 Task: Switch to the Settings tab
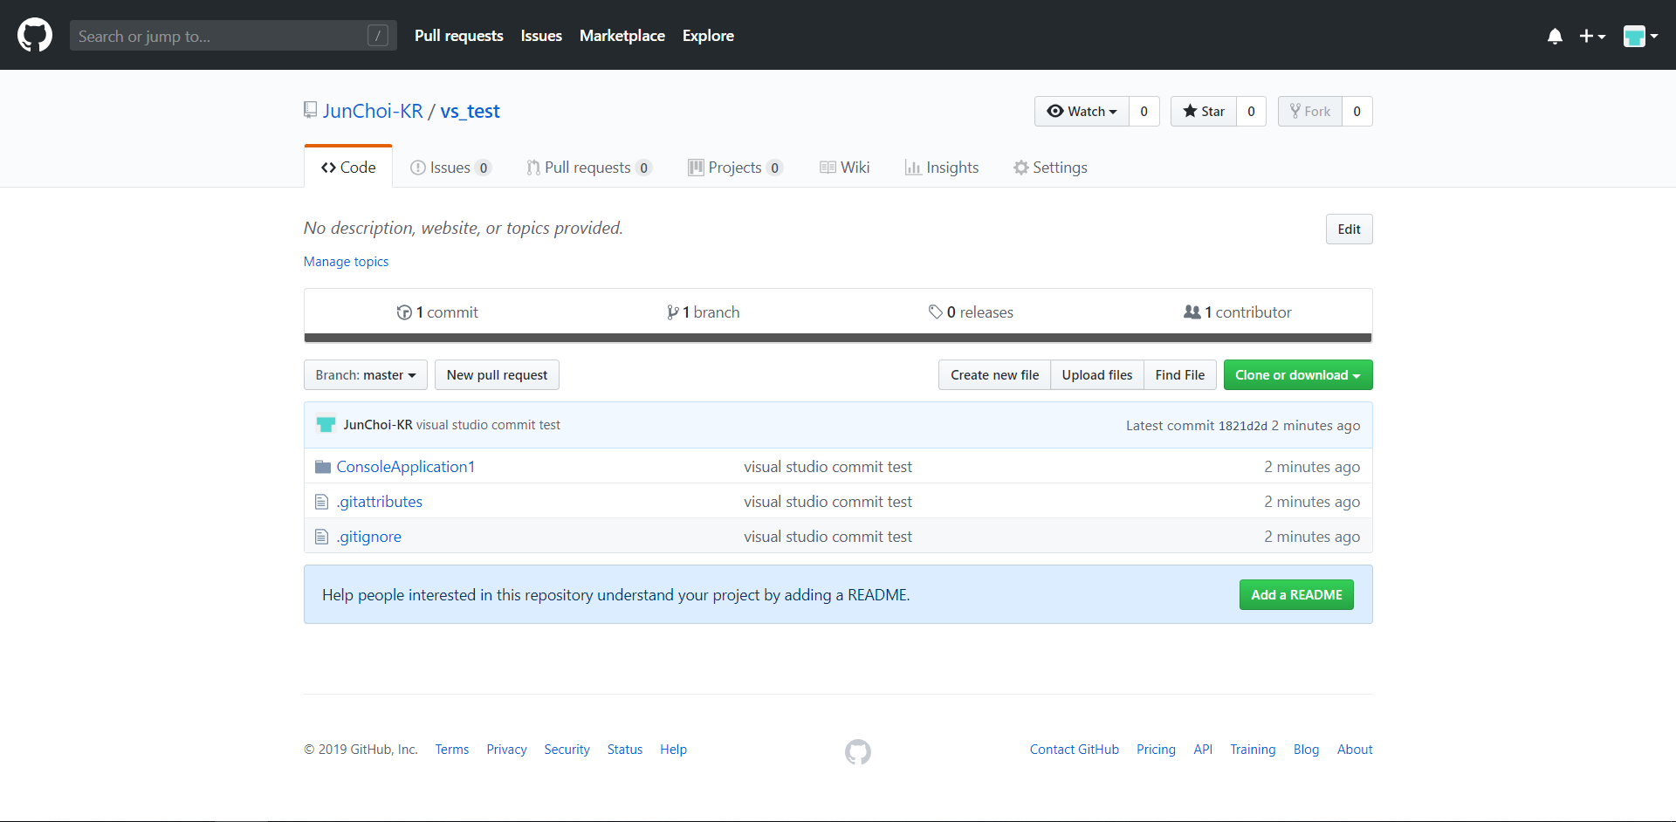click(x=1050, y=168)
